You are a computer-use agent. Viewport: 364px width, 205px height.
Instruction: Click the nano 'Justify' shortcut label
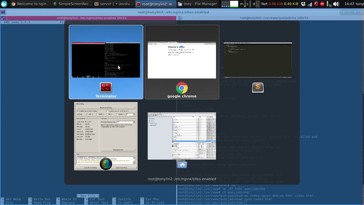[x=124, y=199]
